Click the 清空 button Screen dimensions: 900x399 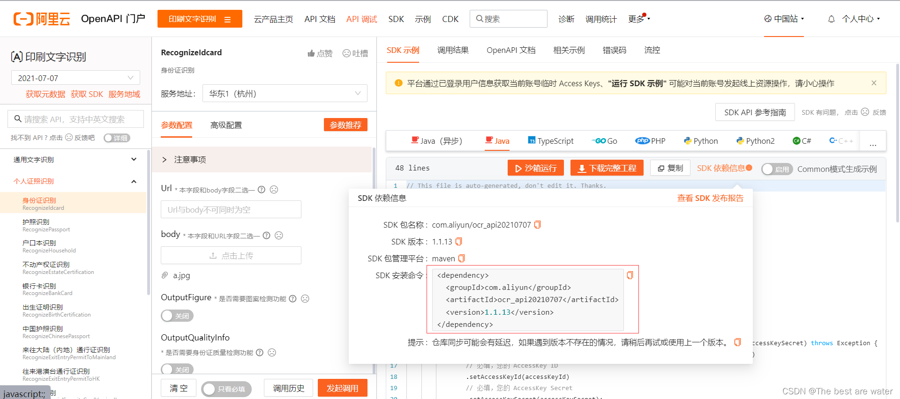click(x=179, y=388)
